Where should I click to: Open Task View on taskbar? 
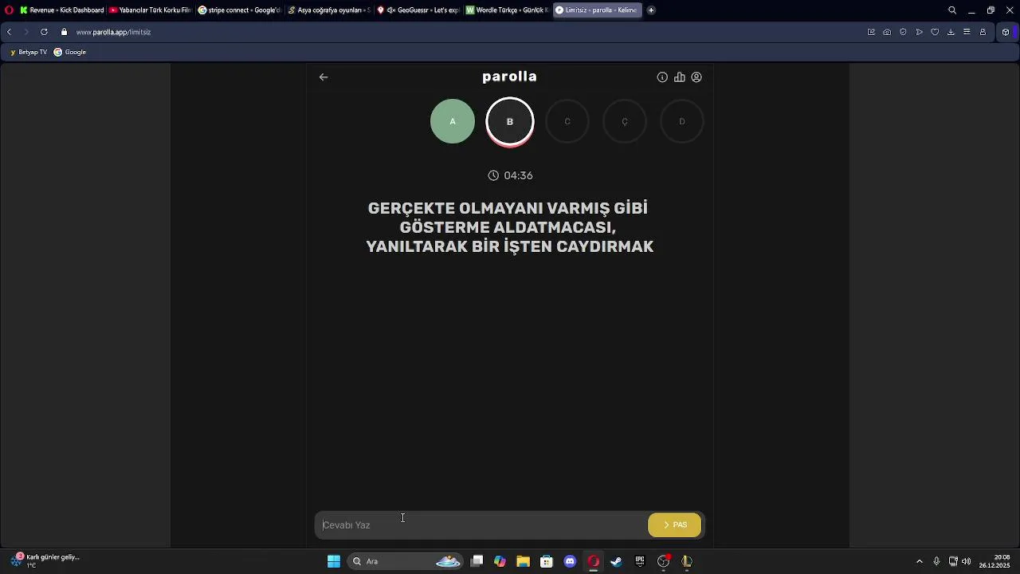click(x=477, y=561)
